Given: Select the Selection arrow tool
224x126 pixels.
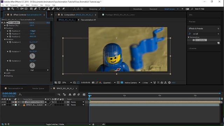Looking at the screenshot, I should [x=4, y=9].
